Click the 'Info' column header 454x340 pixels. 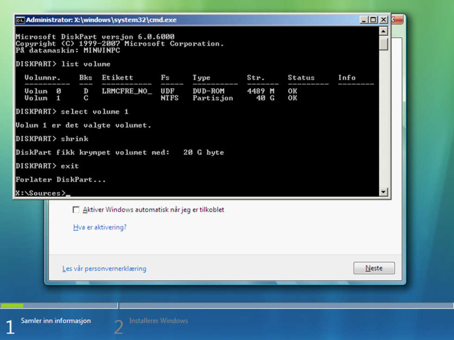[x=347, y=78]
